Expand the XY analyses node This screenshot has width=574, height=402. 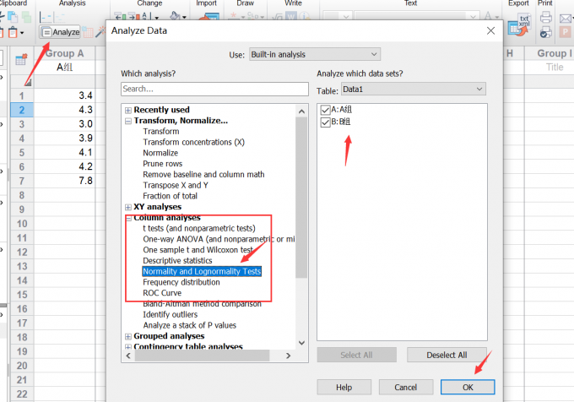coord(128,207)
